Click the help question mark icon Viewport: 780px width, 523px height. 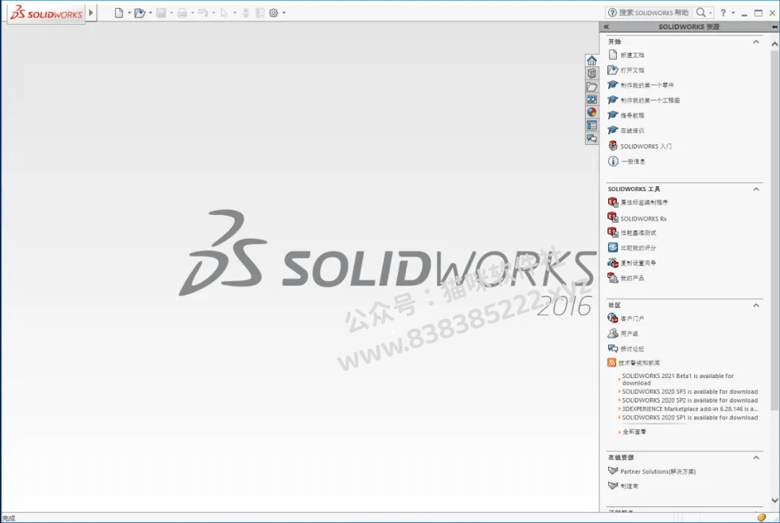click(723, 13)
